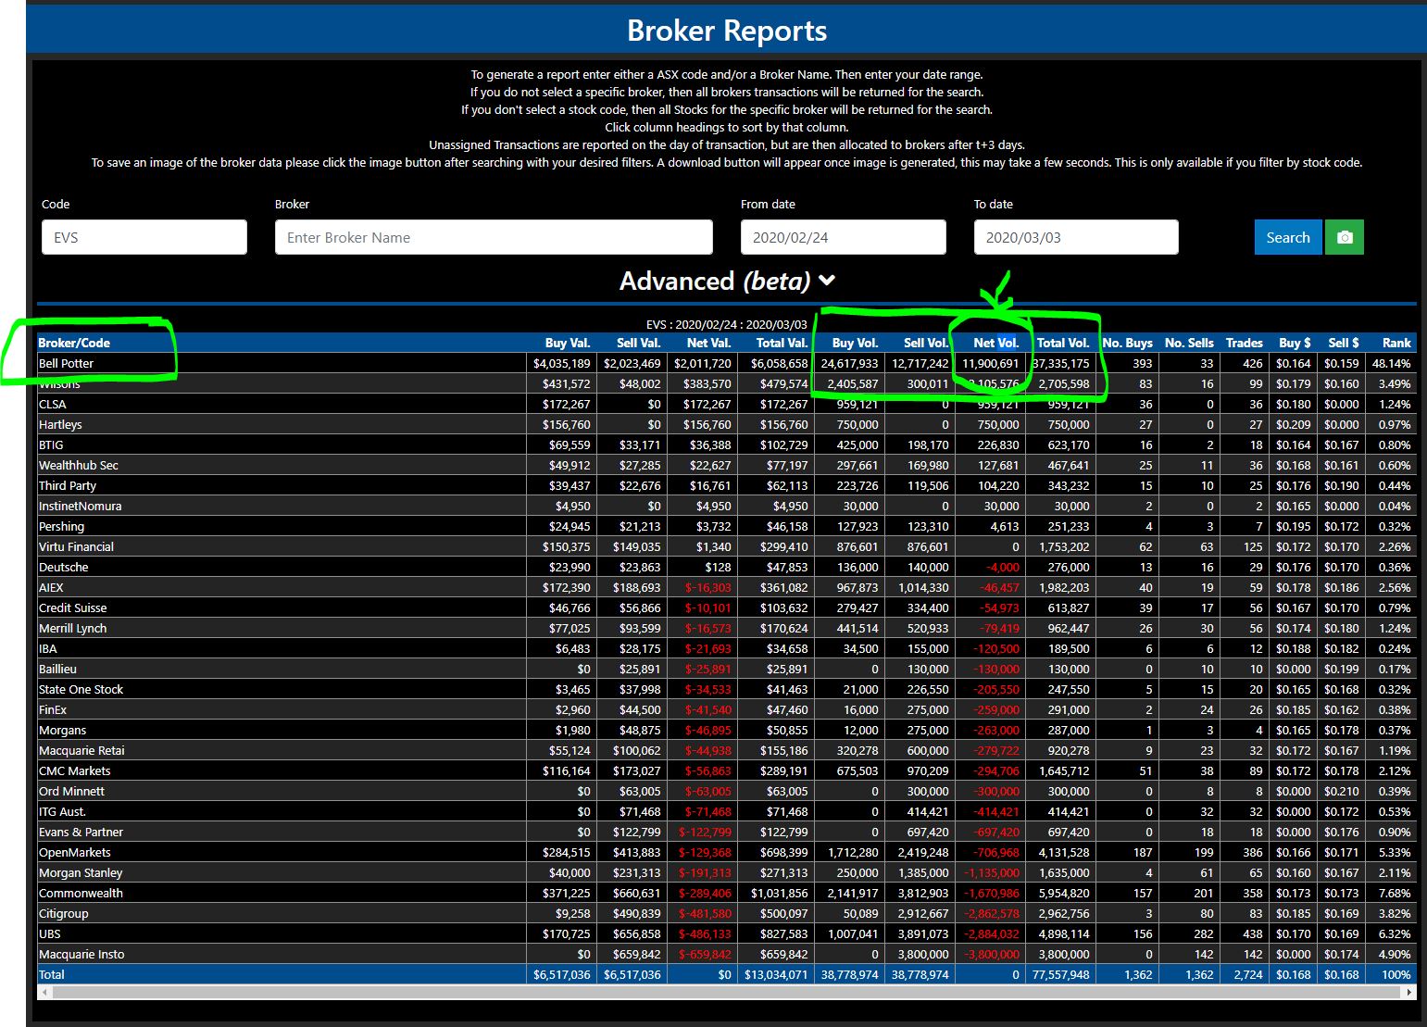Click the horizontal scrollbar right arrow
Image resolution: width=1427 pixels, height=1027 pixels.
1409,992
